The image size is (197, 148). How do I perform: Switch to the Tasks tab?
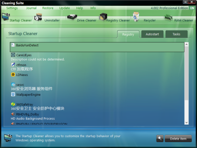point(176,34)
